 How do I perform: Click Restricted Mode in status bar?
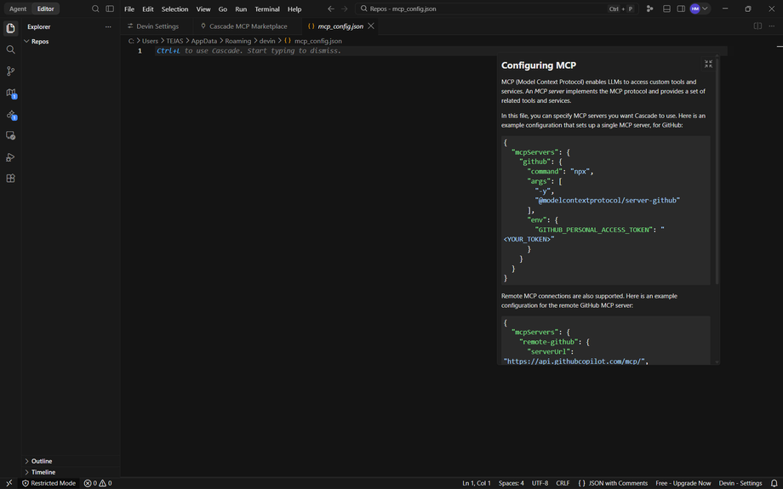[x=49, y=483]
